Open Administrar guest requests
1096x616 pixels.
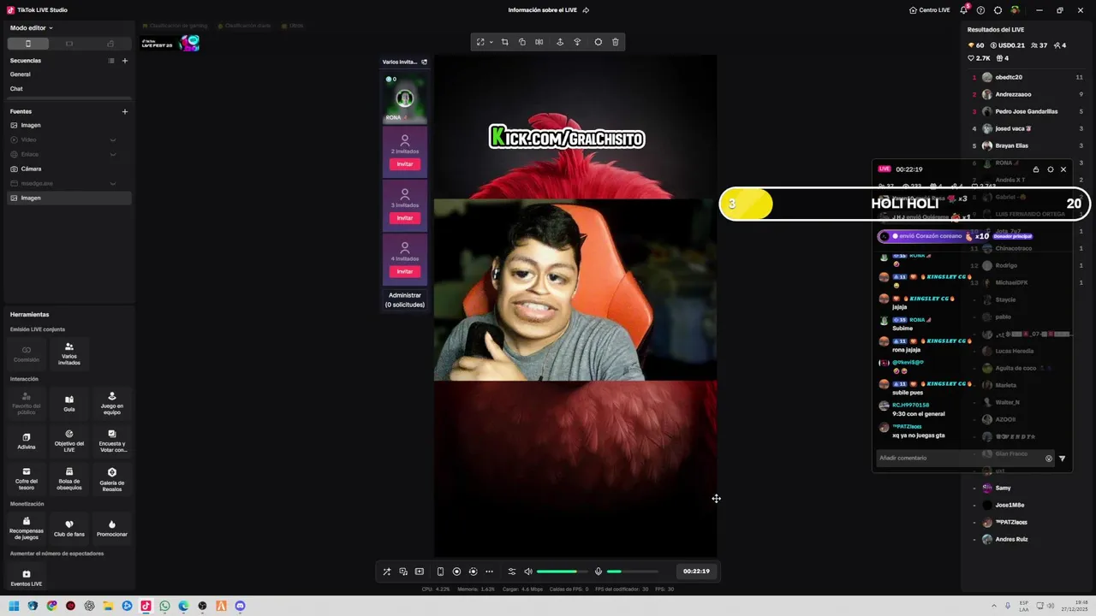(405, 299)
